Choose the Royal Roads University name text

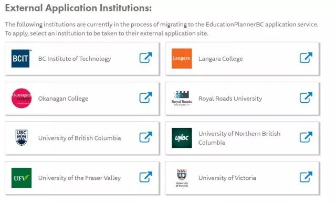click(230, 99)
